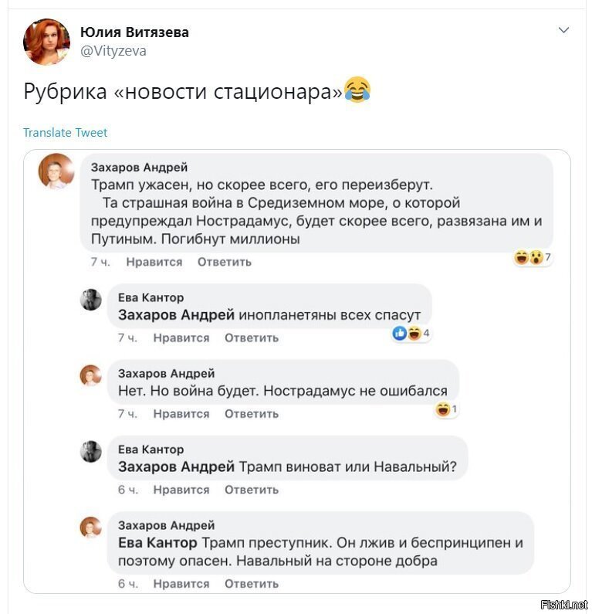Reply to first comment via Ответить

tap(224, 262)
